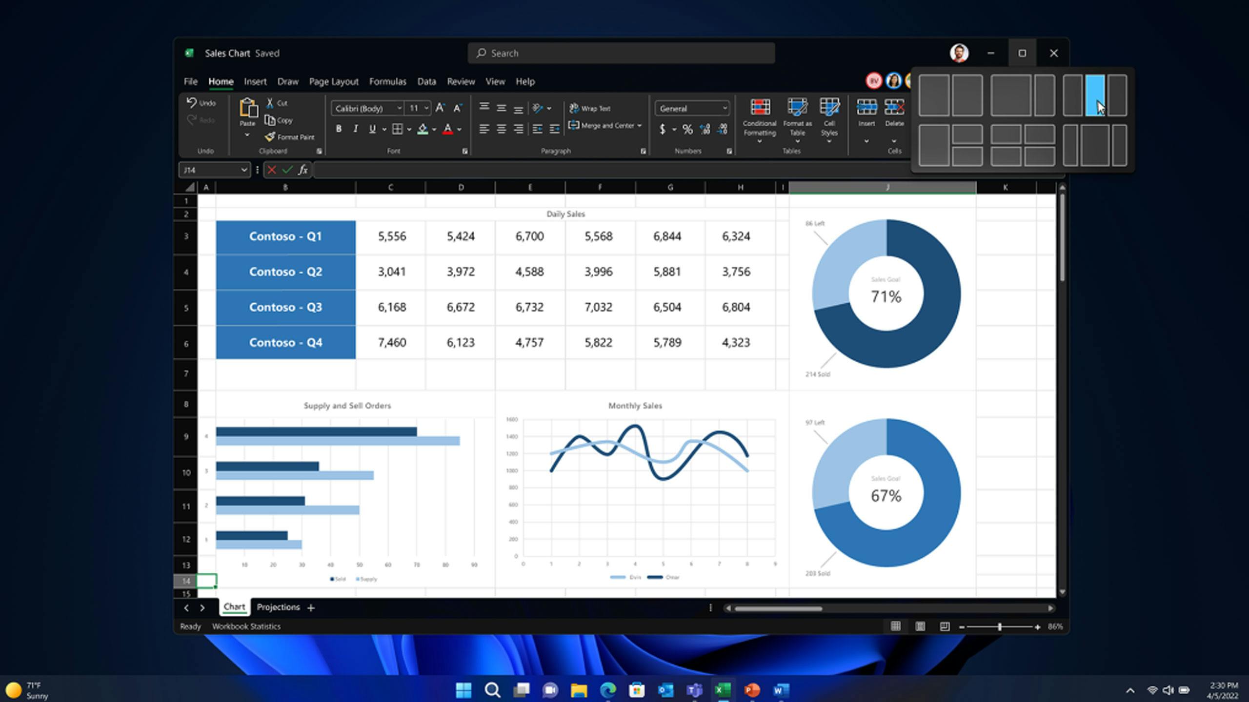
Task: Click the insert function fx icon
Action: coord(303,170)
